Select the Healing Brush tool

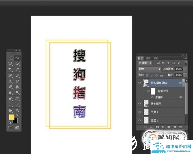[10, 76]
